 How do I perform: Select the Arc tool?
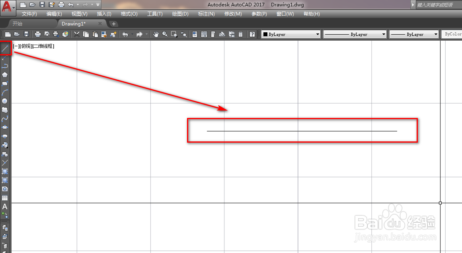click(5, 92)
